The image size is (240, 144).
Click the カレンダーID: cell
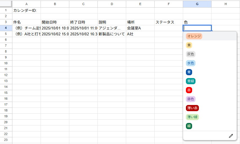click(26, 10)
